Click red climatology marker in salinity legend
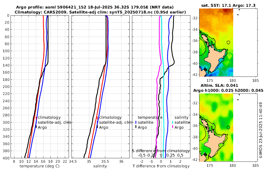264x170 pixels. (97, 118)
